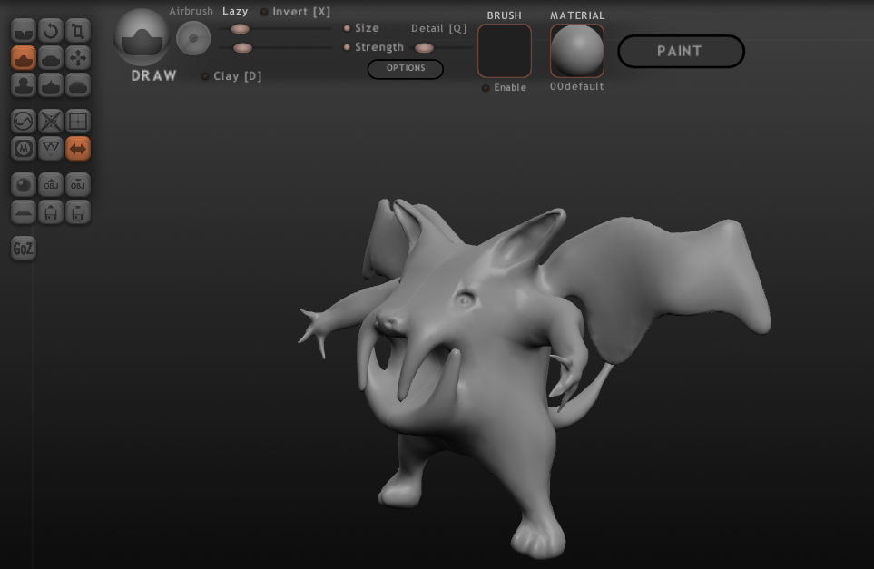Select the Smooth brush
This screenshot has height=569, width=874.
(78, 83)
